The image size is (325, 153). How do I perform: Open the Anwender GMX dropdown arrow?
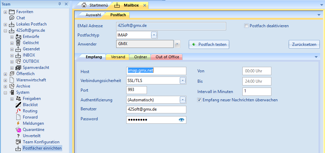click(177, 44)
